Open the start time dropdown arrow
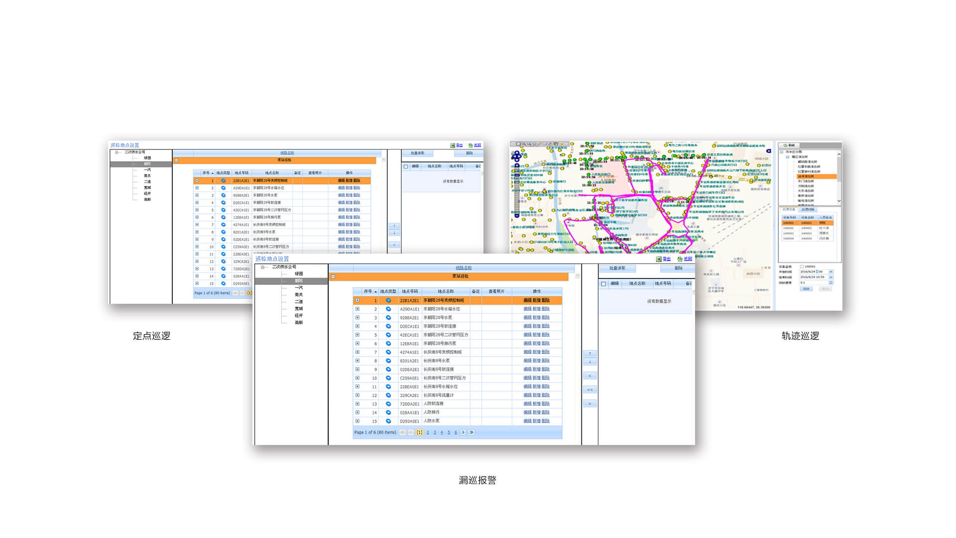This screenshot has height=538, width=956. tap(831, 272)
